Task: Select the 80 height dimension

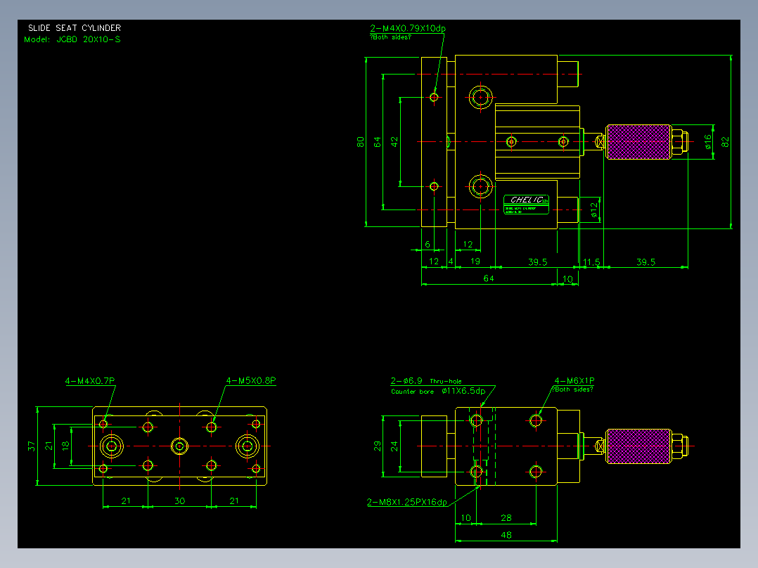Action: [x=361, y=142]
